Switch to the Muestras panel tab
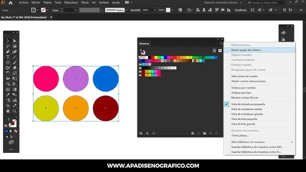 (144, 44)
